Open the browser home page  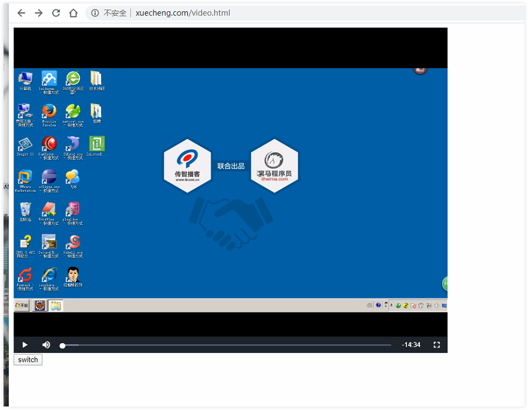coord(73,13)
